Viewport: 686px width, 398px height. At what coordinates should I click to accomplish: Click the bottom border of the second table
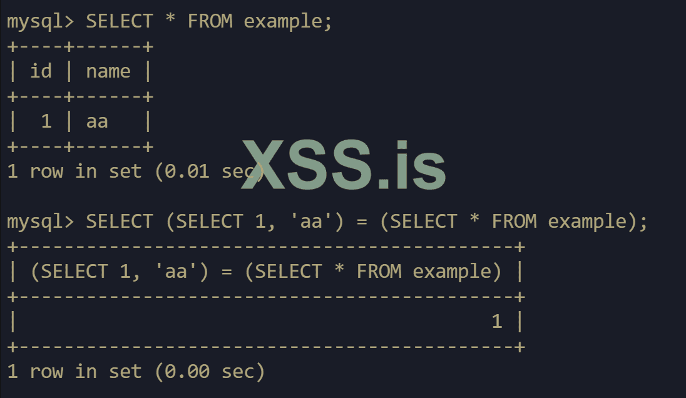pos(266,347)
